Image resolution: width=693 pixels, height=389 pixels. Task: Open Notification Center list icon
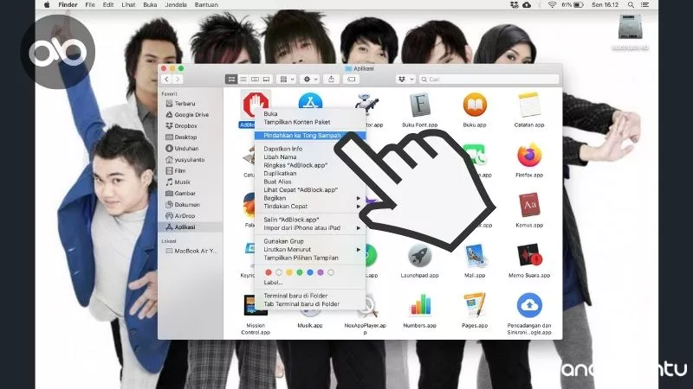coord(644,5)
